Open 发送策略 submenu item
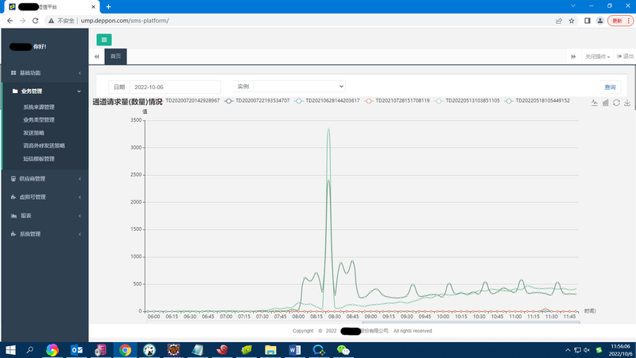This screenshot has width=636, height=358. pos(33,133)
